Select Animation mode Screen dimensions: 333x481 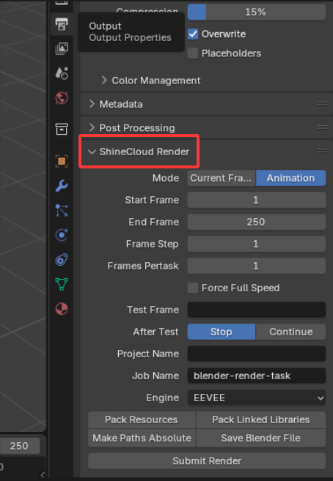pos(290,178)
